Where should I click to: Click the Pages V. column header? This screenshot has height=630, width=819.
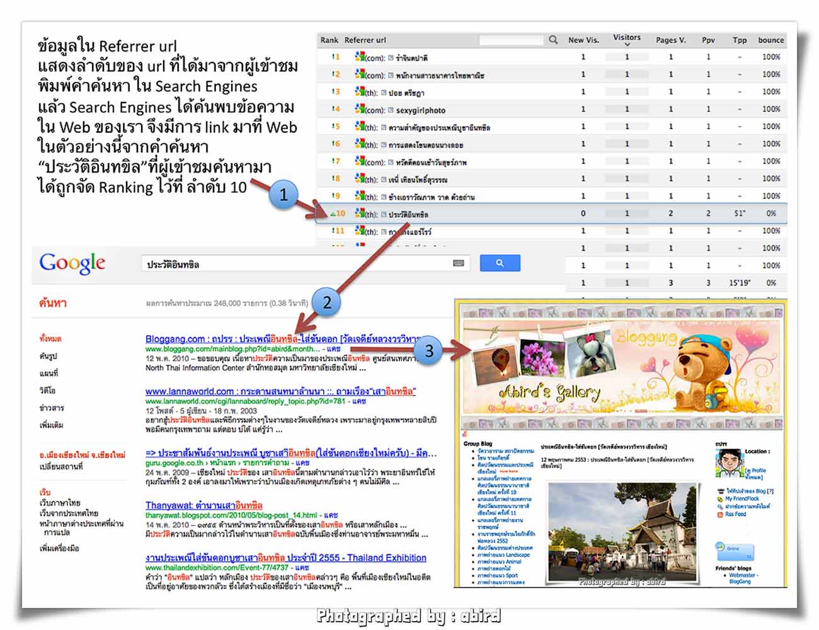671,40
